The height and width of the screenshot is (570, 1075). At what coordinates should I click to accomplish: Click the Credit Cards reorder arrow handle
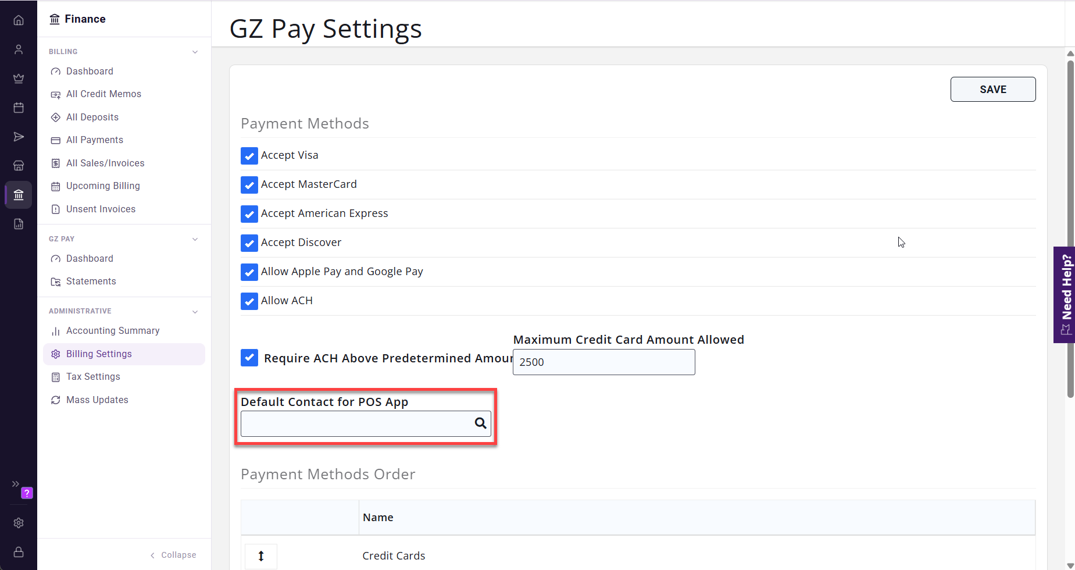pos(261,556)
